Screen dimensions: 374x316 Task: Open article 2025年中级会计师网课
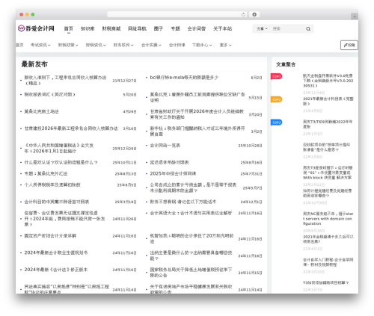tap(173, 173)
